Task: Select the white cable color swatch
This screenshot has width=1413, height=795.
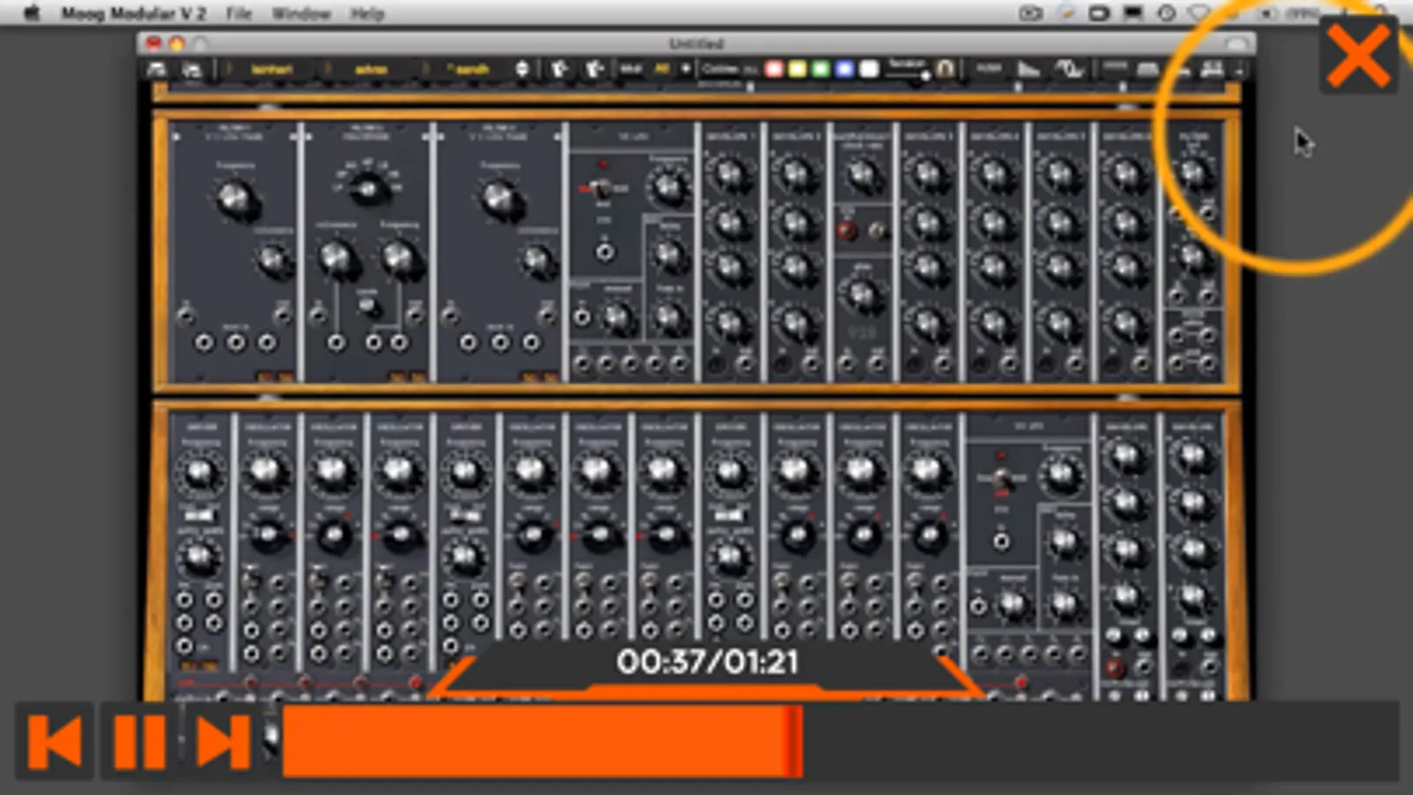Action: click(x=870, y=69)
